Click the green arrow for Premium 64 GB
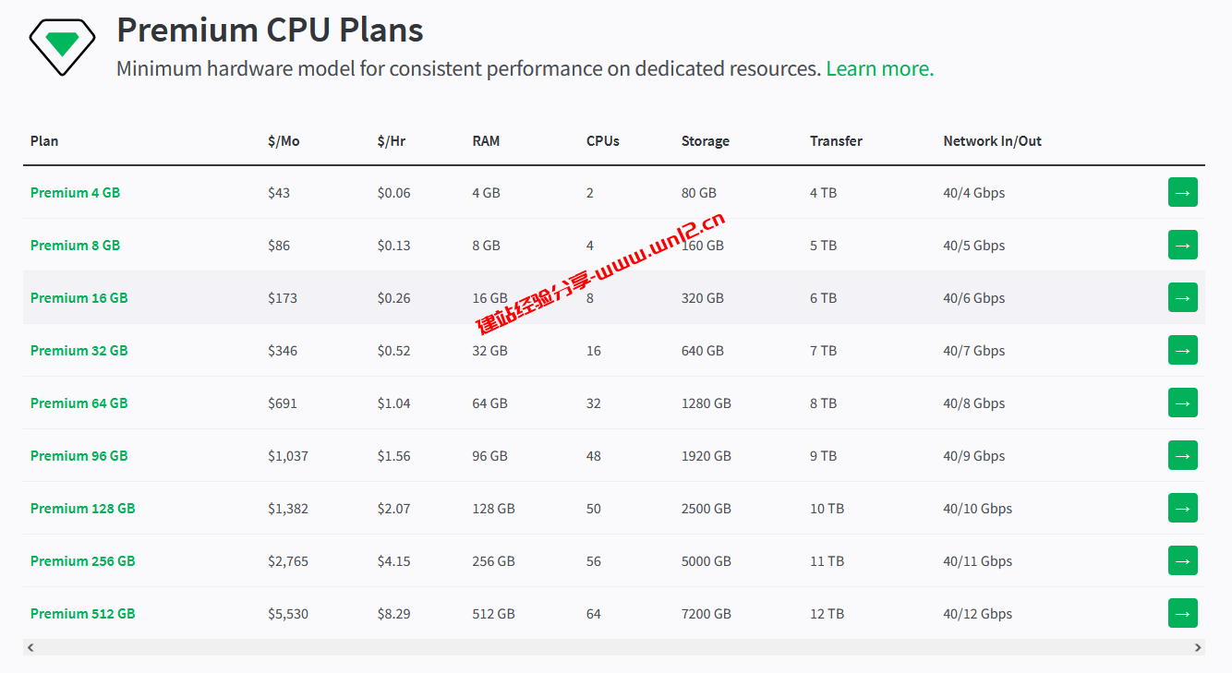Screen dimensions: 1232x673 tap(1182, 403)
